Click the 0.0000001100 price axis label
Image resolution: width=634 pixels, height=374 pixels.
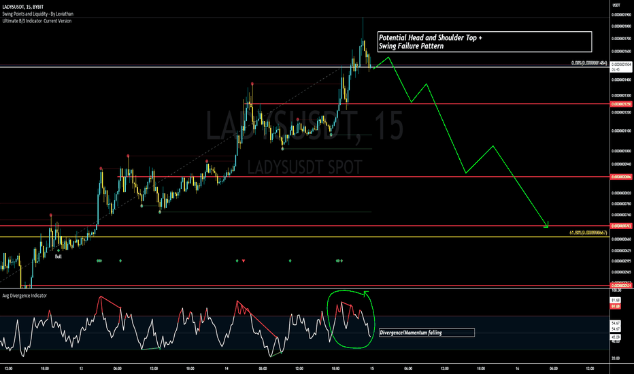click(622, 131)
